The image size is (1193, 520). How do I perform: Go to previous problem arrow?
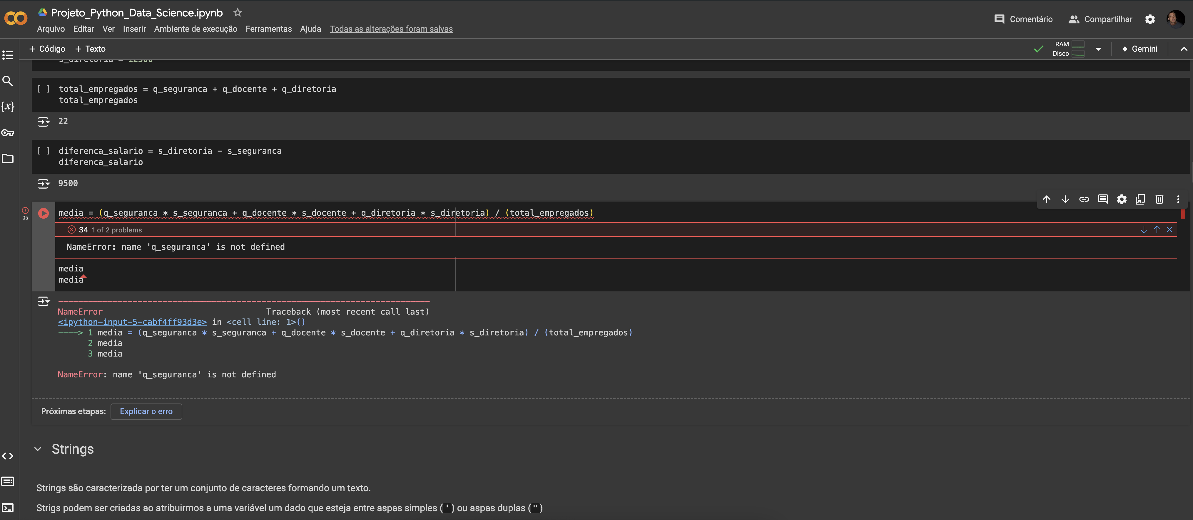(1157, 230)
